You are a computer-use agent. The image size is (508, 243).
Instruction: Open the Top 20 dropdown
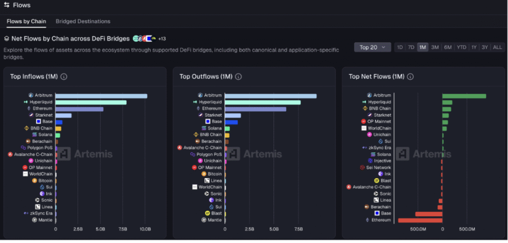pyautogui.click(x=373, y=47)
